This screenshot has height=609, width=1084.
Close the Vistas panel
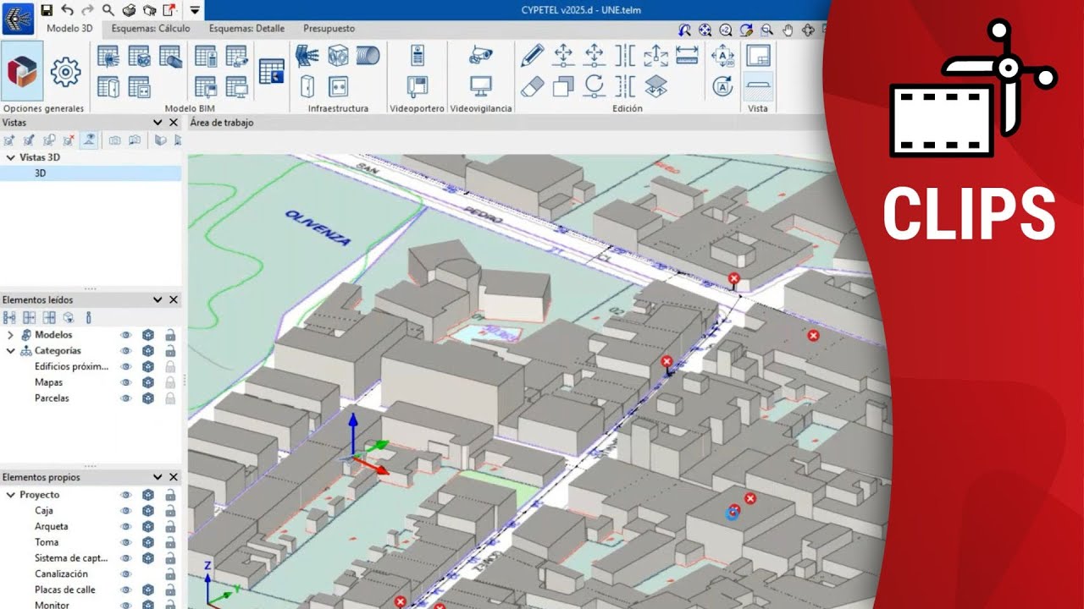[174, 123]
